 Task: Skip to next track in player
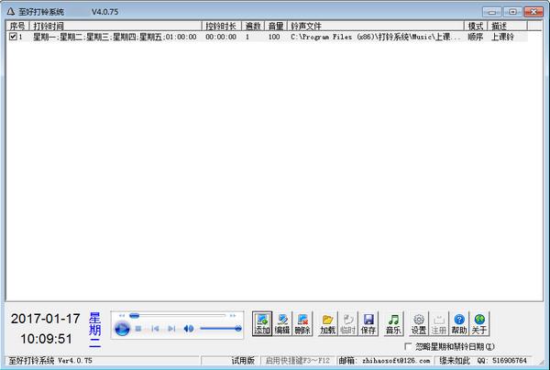point(171,328)
